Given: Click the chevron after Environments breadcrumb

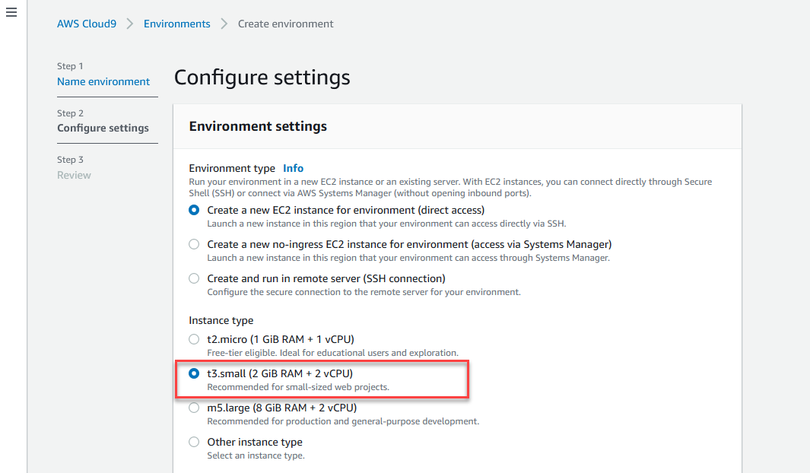Looking at the screenshot, I should [x=224, y=24].
